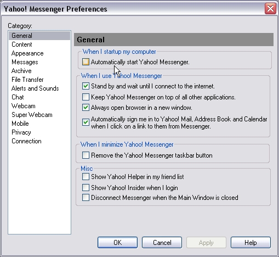This screenshot has width=279, height=257.
Task: Switch to Super Webcam settings
Action: tap(39, 115)
